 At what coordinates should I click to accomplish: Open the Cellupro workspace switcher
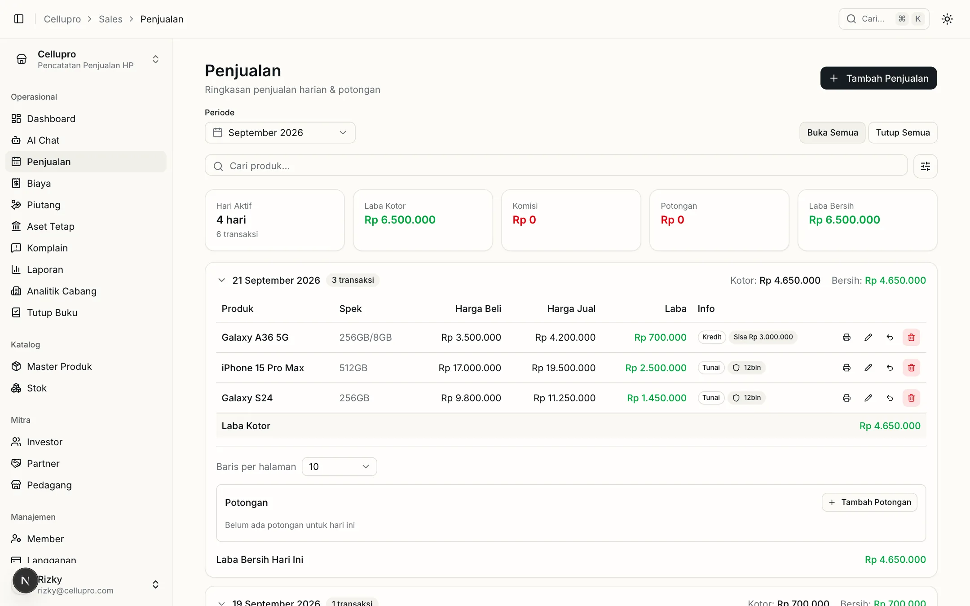click(86, 59)
